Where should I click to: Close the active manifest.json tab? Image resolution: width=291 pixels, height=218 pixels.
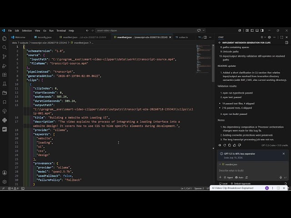coord(170,37)
